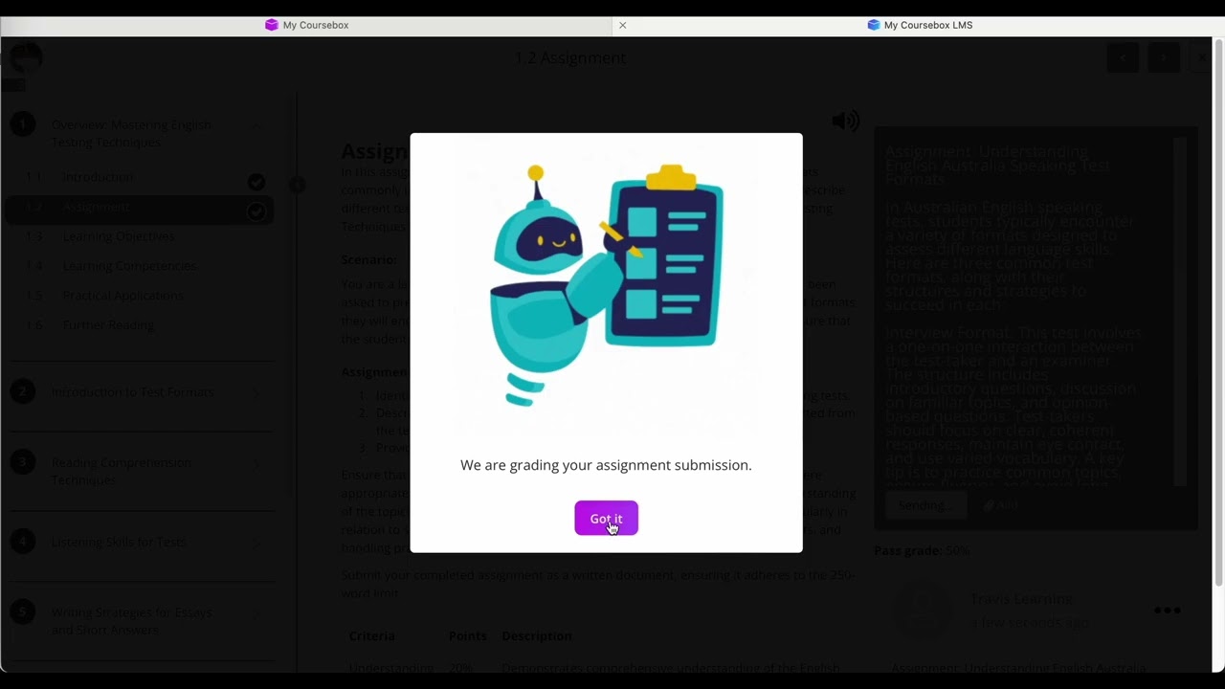Select Overview: Mastering English Testing Techniques section
The image size is (1225, 689).
[x=131, y=133]
